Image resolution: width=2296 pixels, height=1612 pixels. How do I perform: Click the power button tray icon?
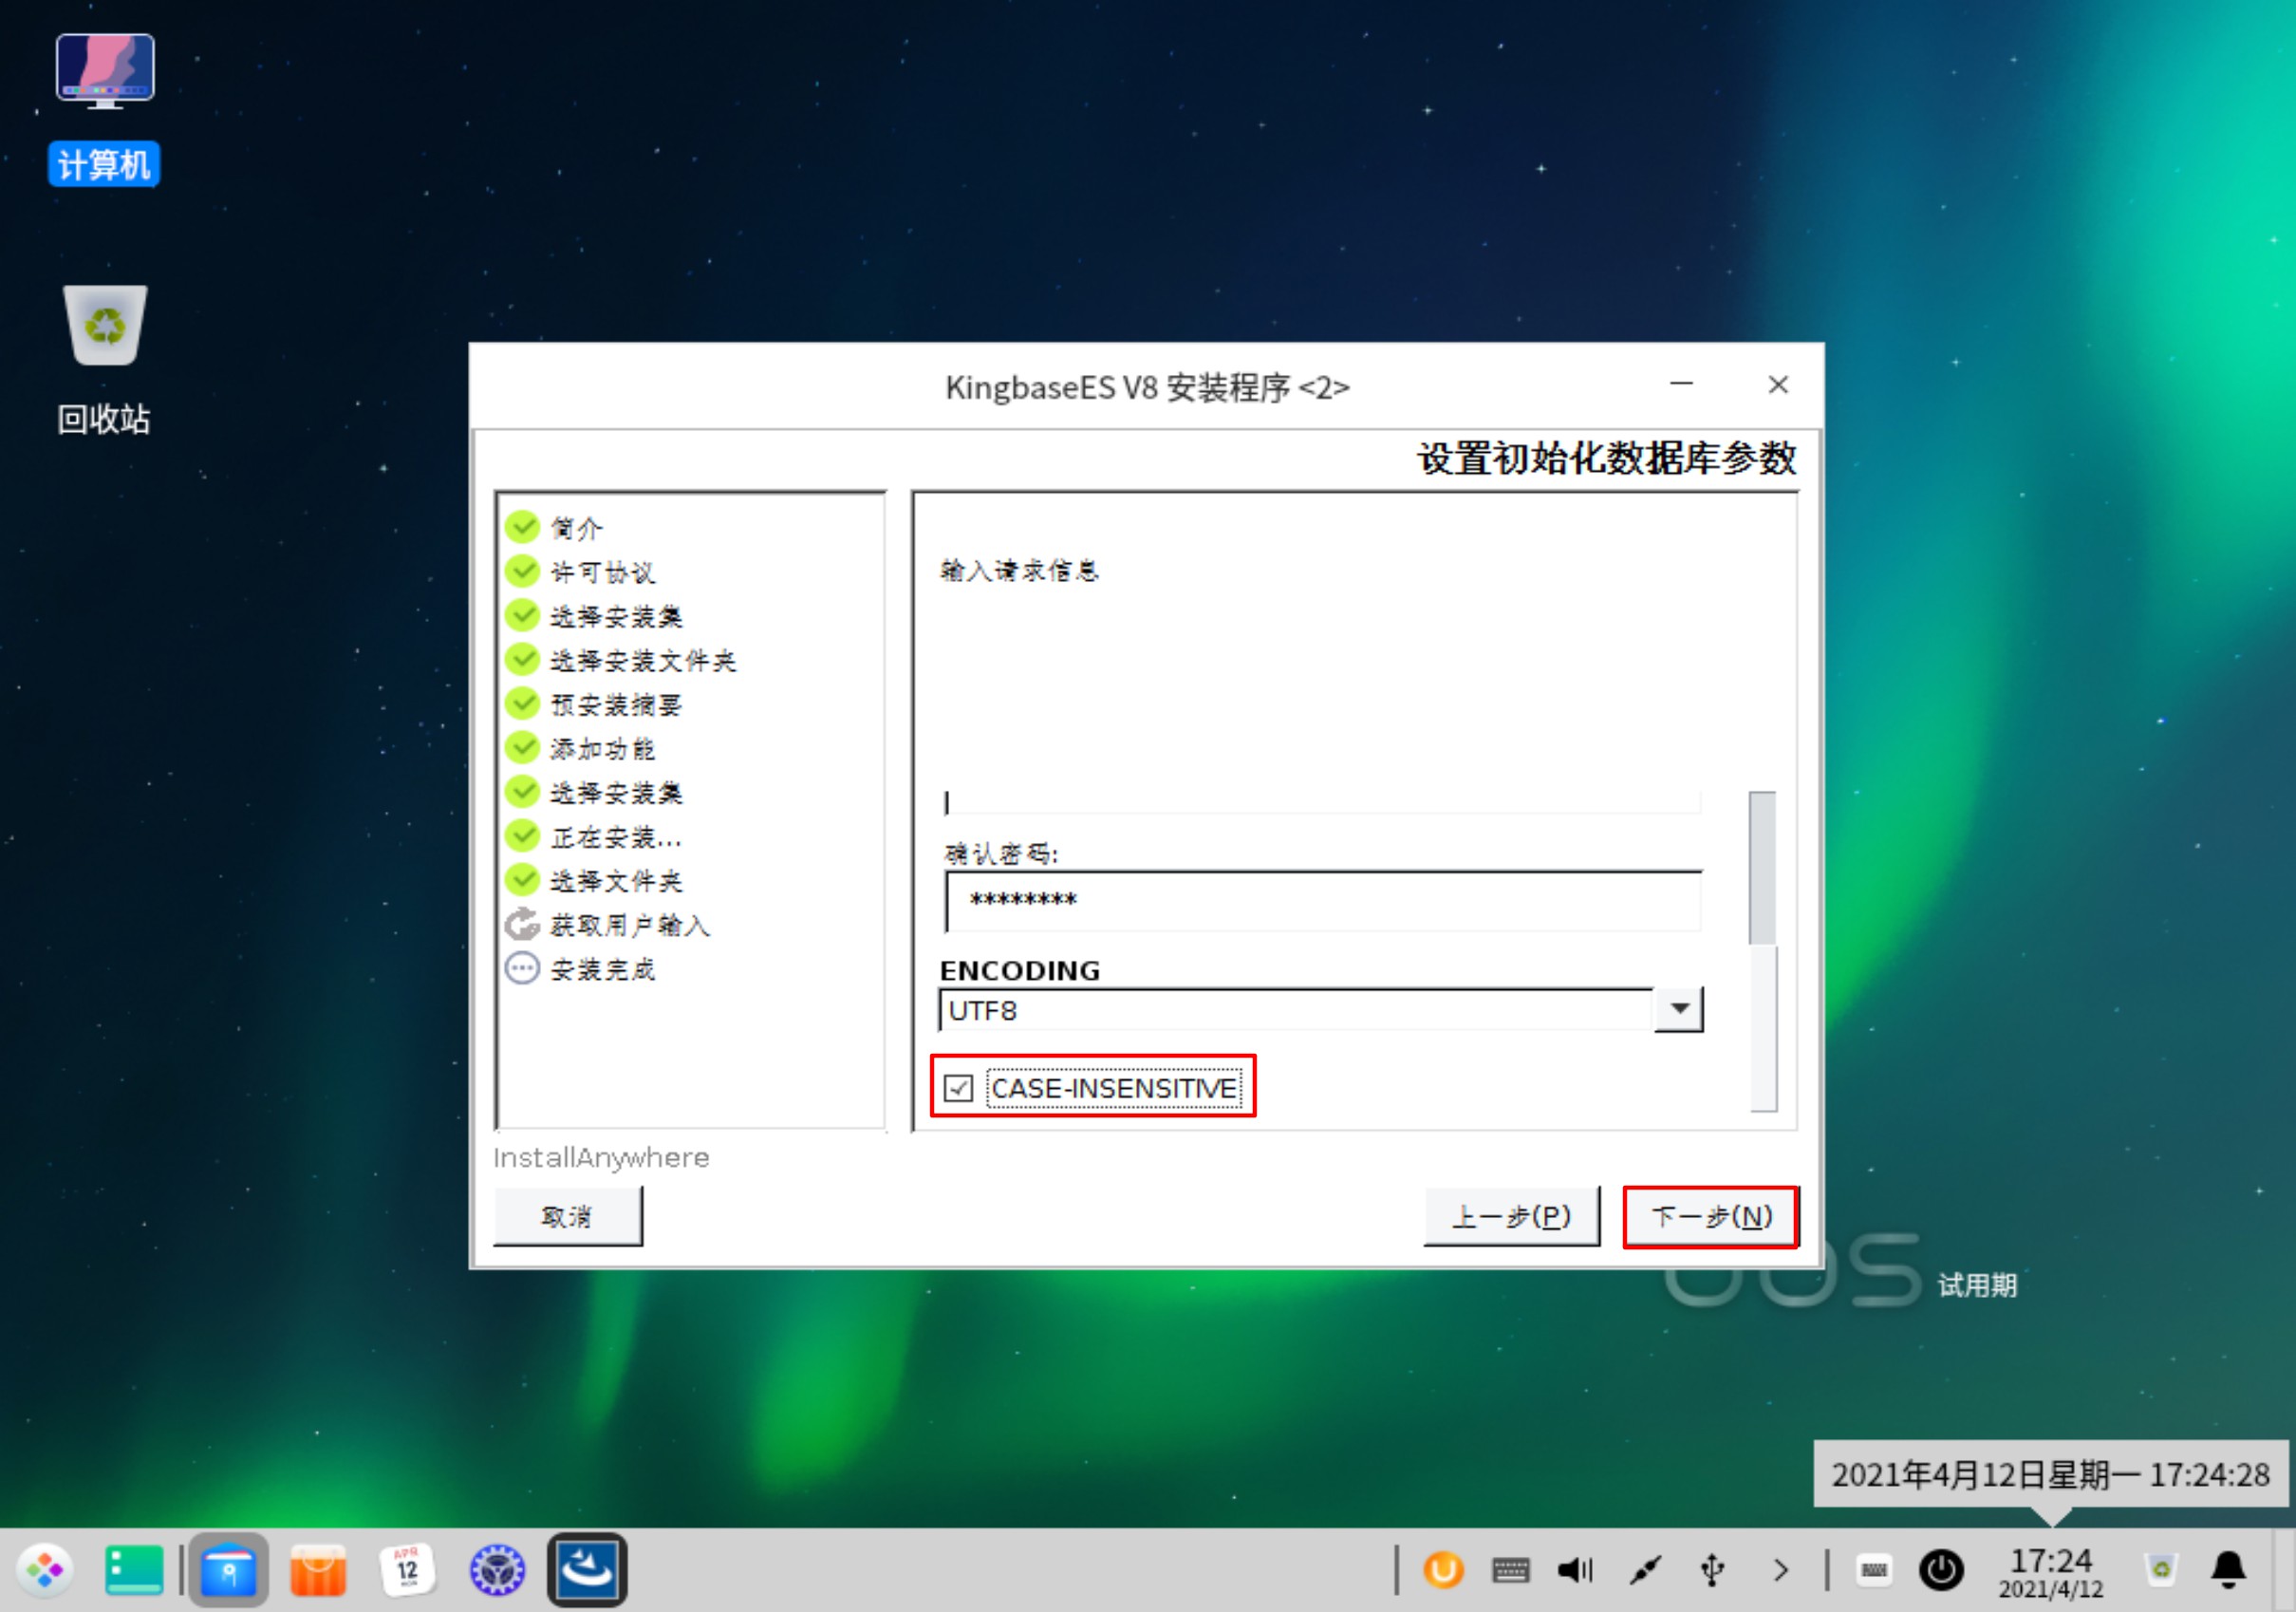pos(1941,1570)
